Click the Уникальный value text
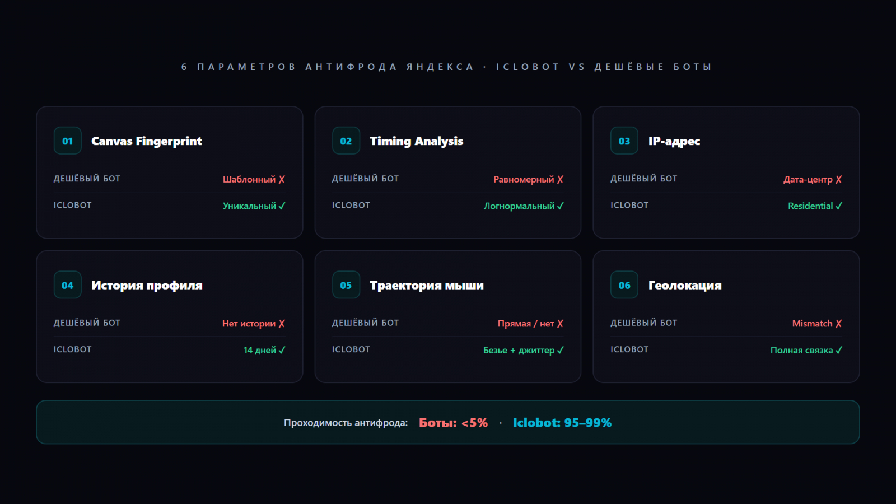The width and height of the screenshot is (896, 504). [249, 206]
